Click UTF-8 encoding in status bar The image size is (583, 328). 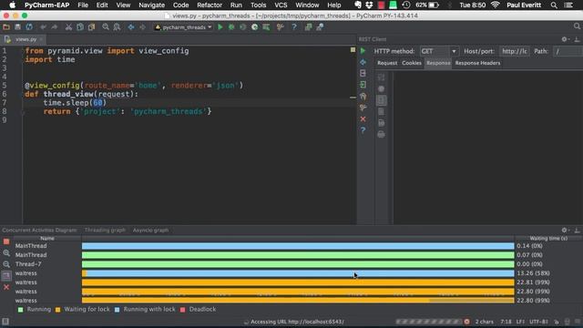pos(538,322)
